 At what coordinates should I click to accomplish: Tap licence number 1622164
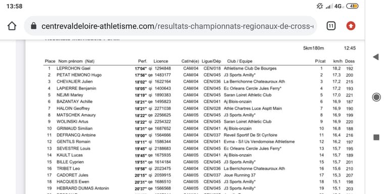(x=163, y=82)
